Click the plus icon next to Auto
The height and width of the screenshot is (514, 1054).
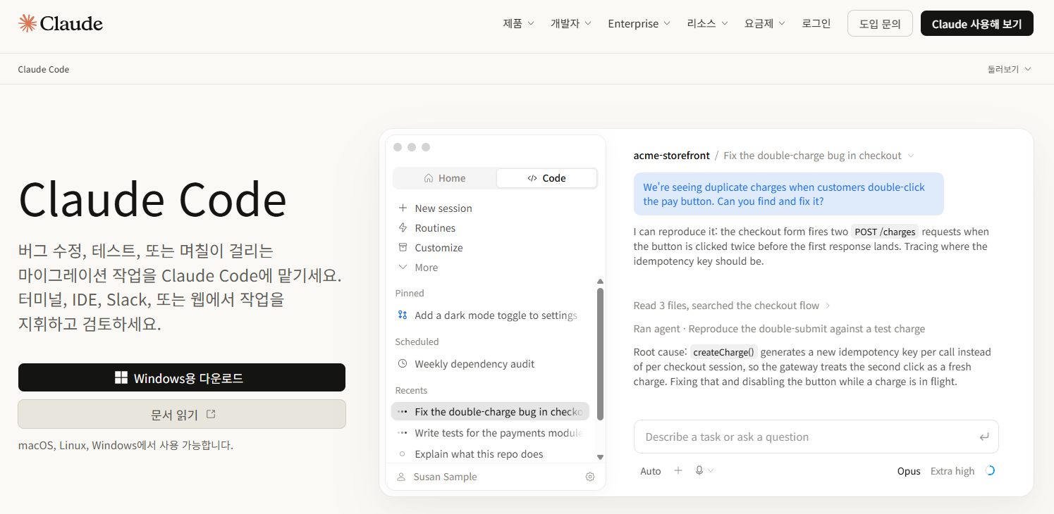(x=678, y=471)
